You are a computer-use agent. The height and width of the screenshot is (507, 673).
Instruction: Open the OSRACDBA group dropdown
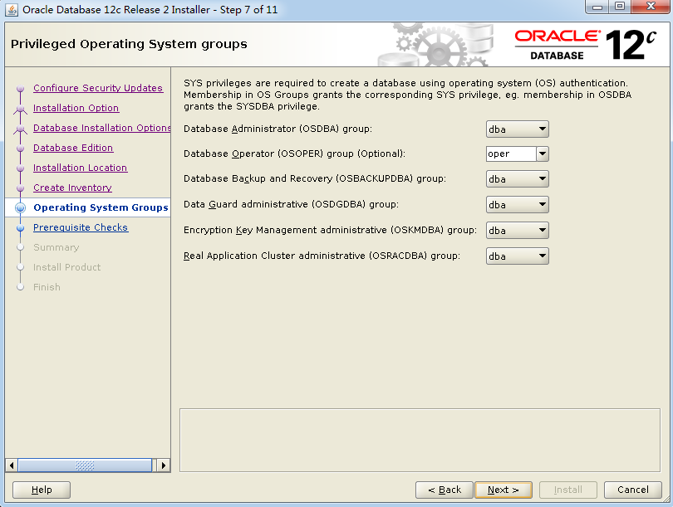pyautogui.click(x=517, y=256)
